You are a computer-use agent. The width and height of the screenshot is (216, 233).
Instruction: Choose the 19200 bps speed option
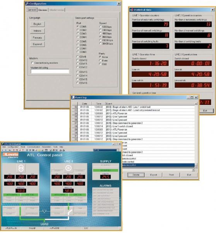pos(100,40)
